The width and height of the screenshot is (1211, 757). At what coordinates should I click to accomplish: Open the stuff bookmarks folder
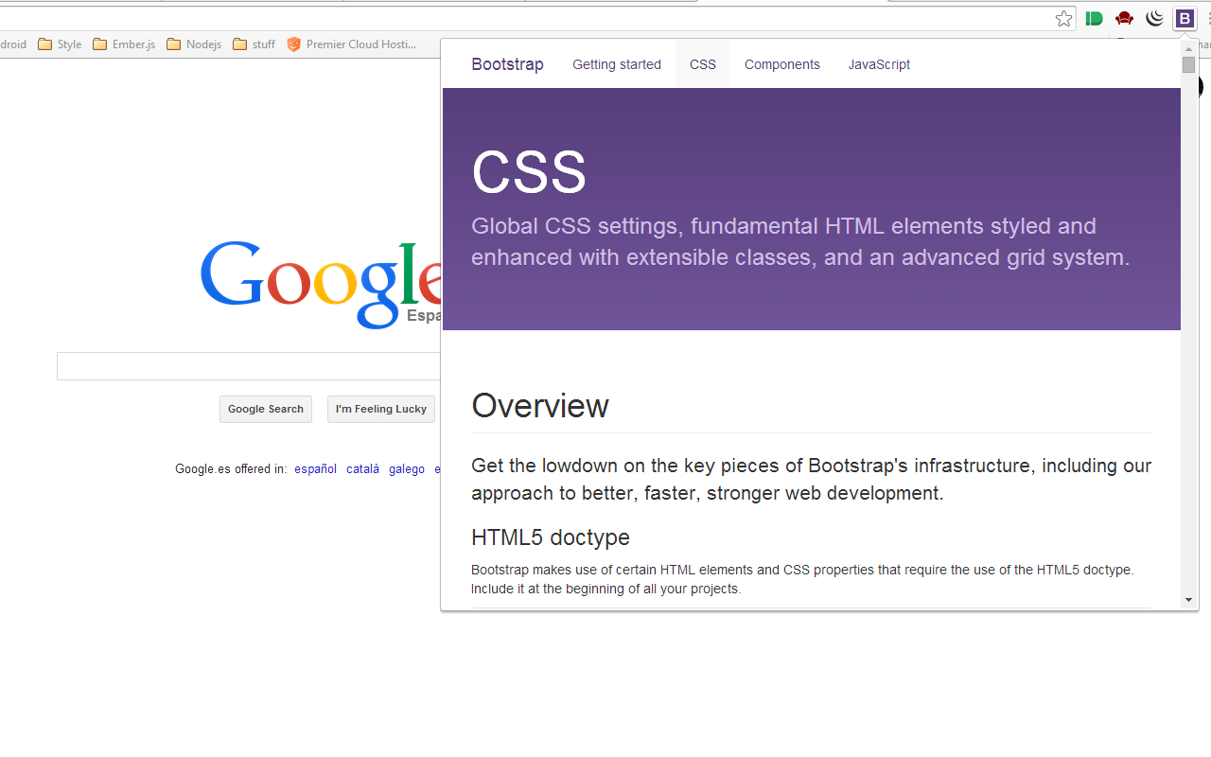pos(254,44)
